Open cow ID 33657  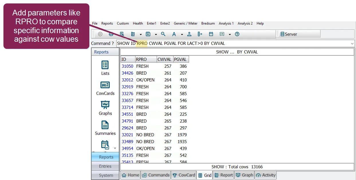tap(127, 100)
